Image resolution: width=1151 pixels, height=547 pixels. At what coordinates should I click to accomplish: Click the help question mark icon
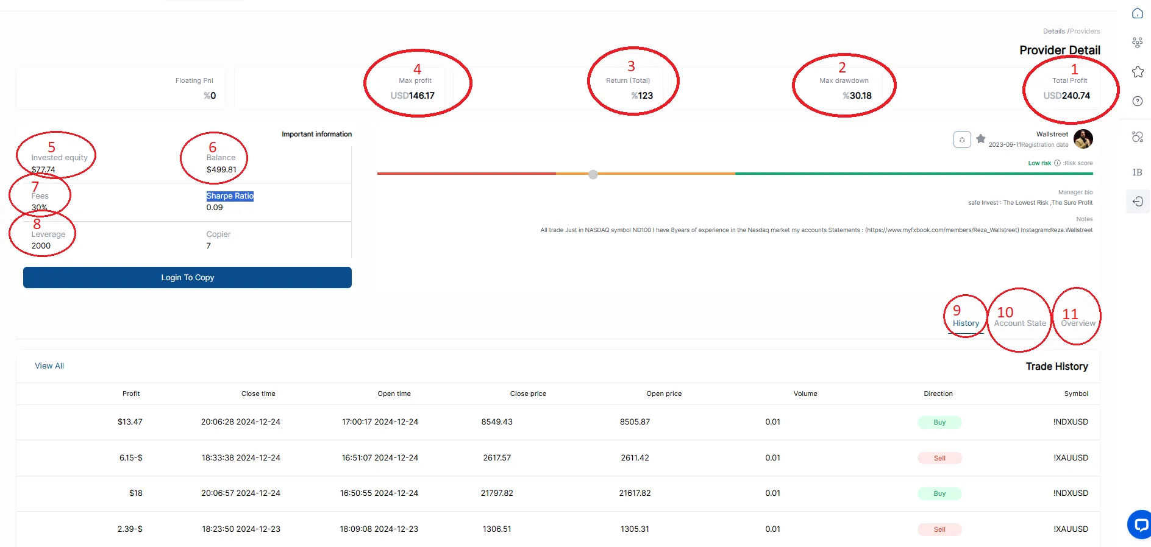point(1137,101)
